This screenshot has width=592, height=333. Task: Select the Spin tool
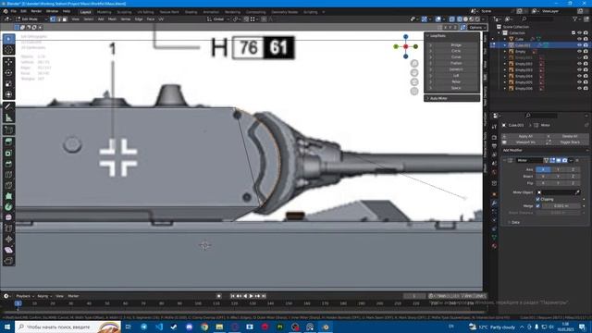[8, 207]
